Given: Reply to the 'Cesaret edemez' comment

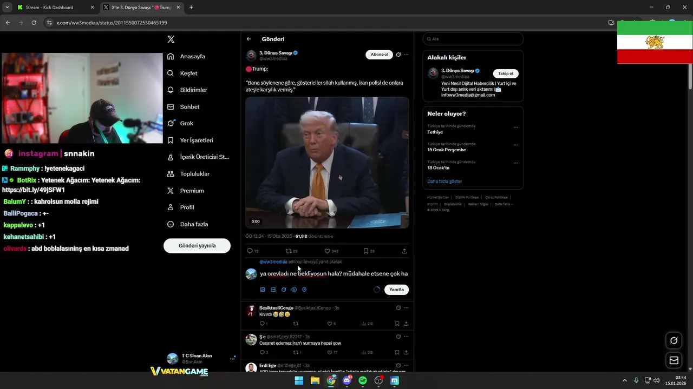Looking at the screenshot, I should tap(262, 352).
